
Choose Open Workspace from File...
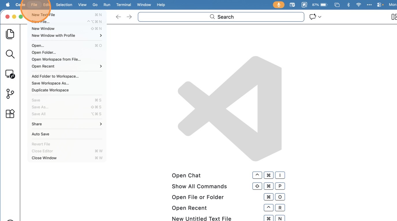click(67, 59)
